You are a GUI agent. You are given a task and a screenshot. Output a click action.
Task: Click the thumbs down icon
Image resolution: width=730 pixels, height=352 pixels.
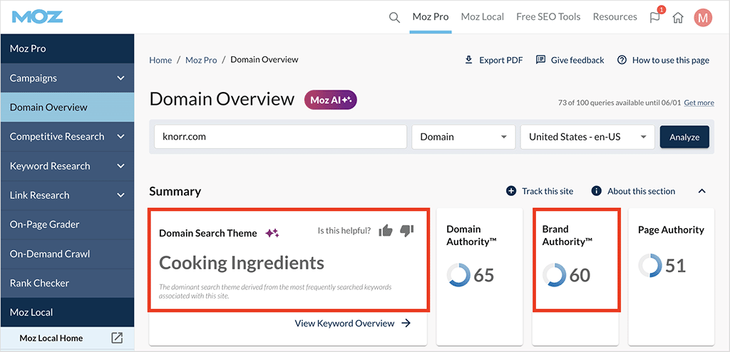pos(407,230)
